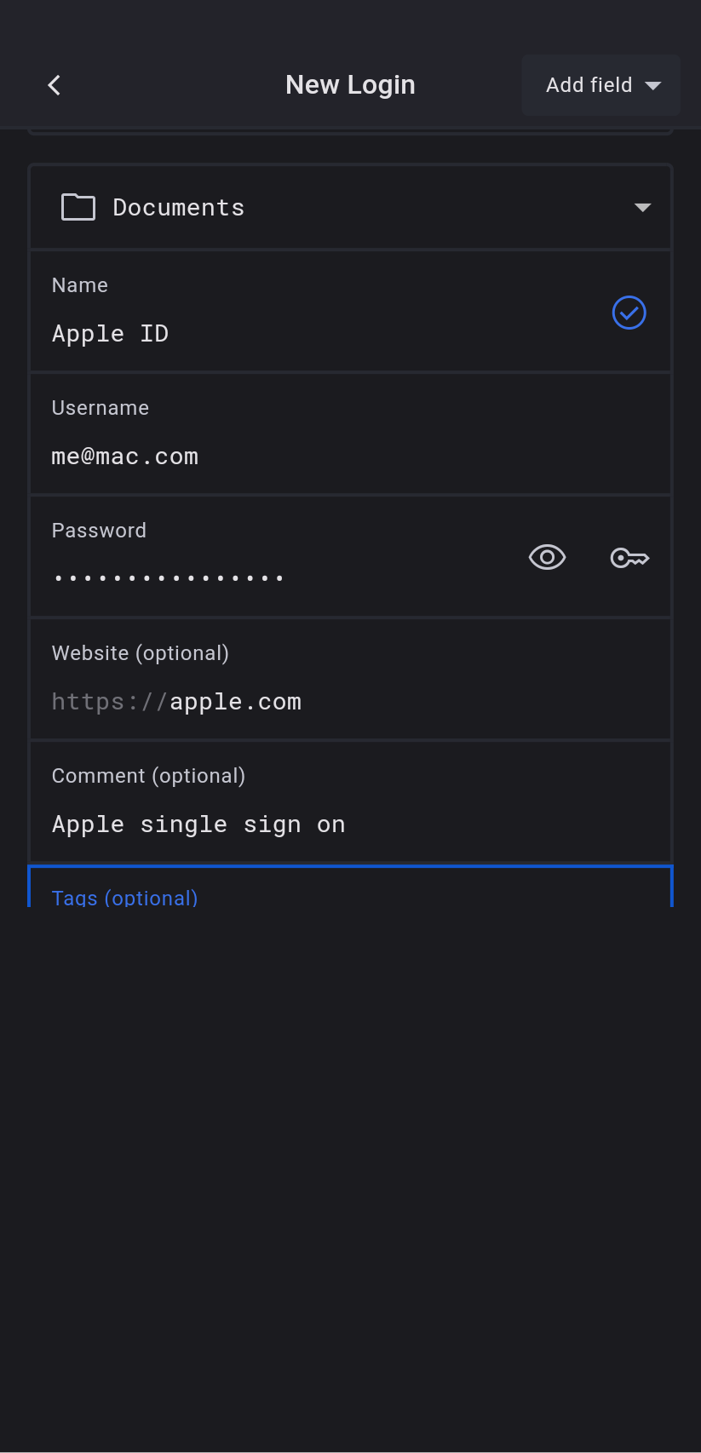
Task: Edit the Website field showing apple.com
Action: click(x=236, y=702)
